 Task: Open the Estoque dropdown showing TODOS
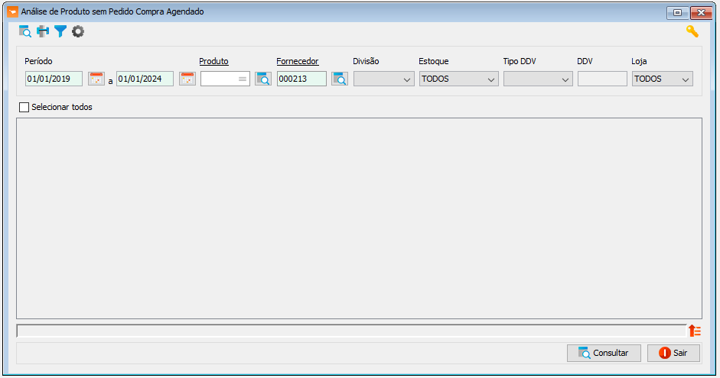tap(459, 79)
